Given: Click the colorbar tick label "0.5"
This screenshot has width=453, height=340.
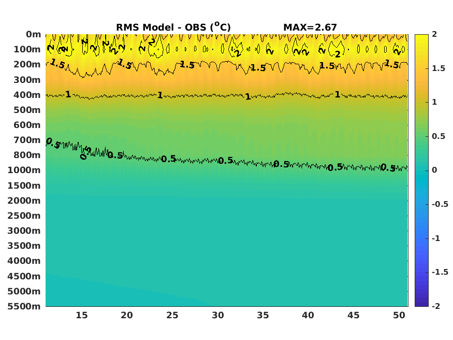Looking at the screenshot, I should click(x=439, y=136).
